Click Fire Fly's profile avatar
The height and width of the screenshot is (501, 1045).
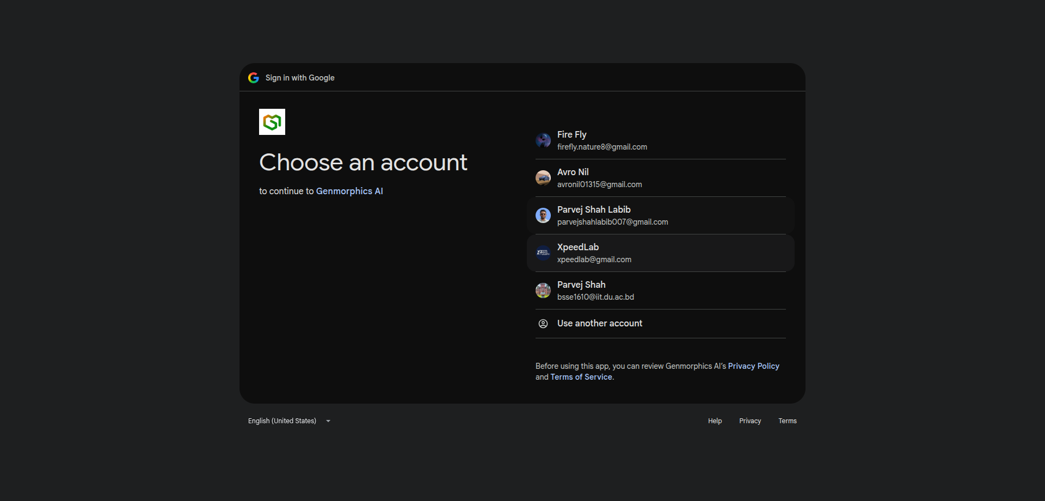tap(543, 140)
